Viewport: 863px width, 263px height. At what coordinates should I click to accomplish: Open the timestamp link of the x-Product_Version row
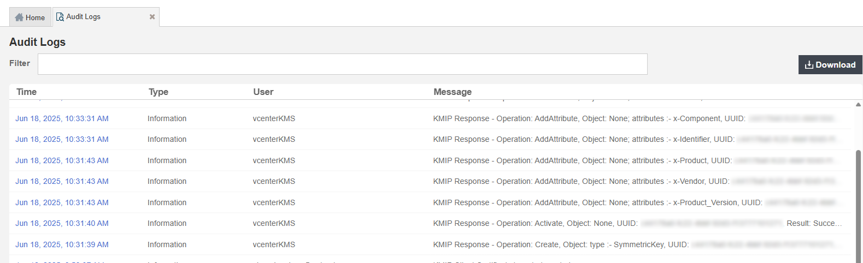click(x=62, y=202)
